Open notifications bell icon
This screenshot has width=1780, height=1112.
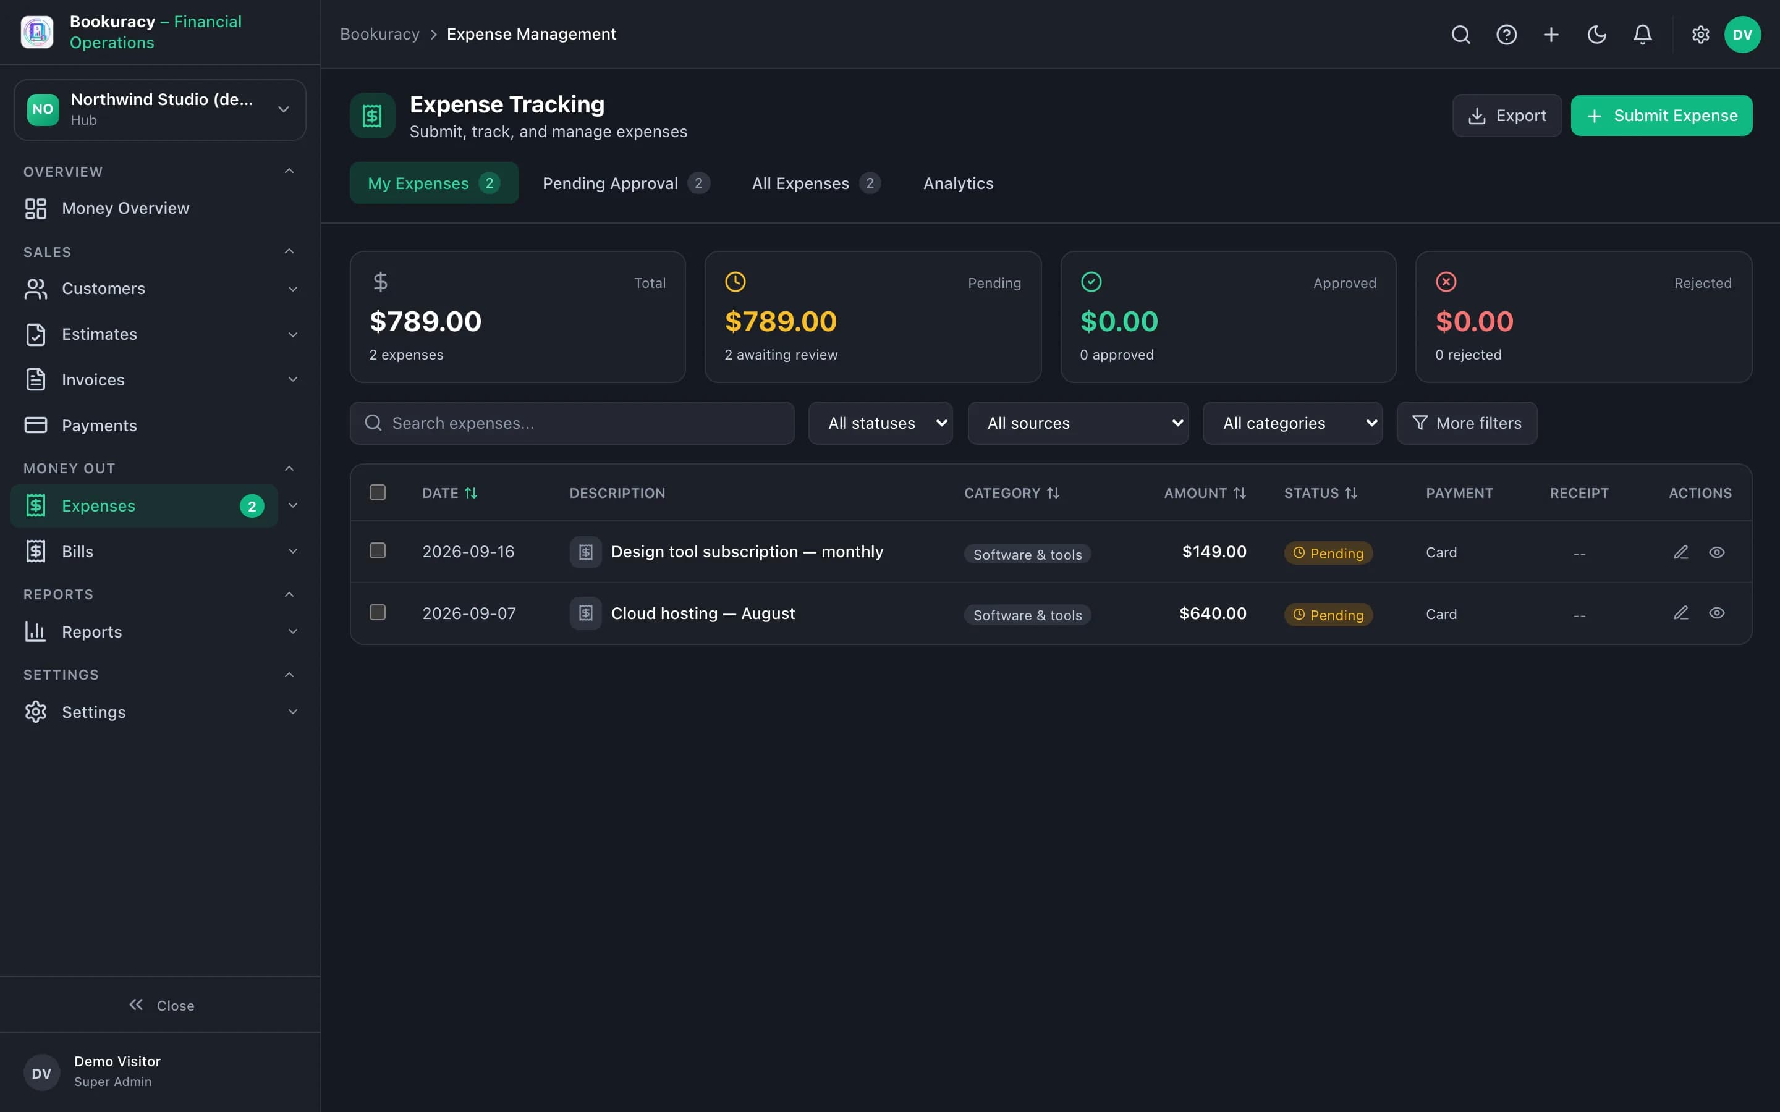1642,35
